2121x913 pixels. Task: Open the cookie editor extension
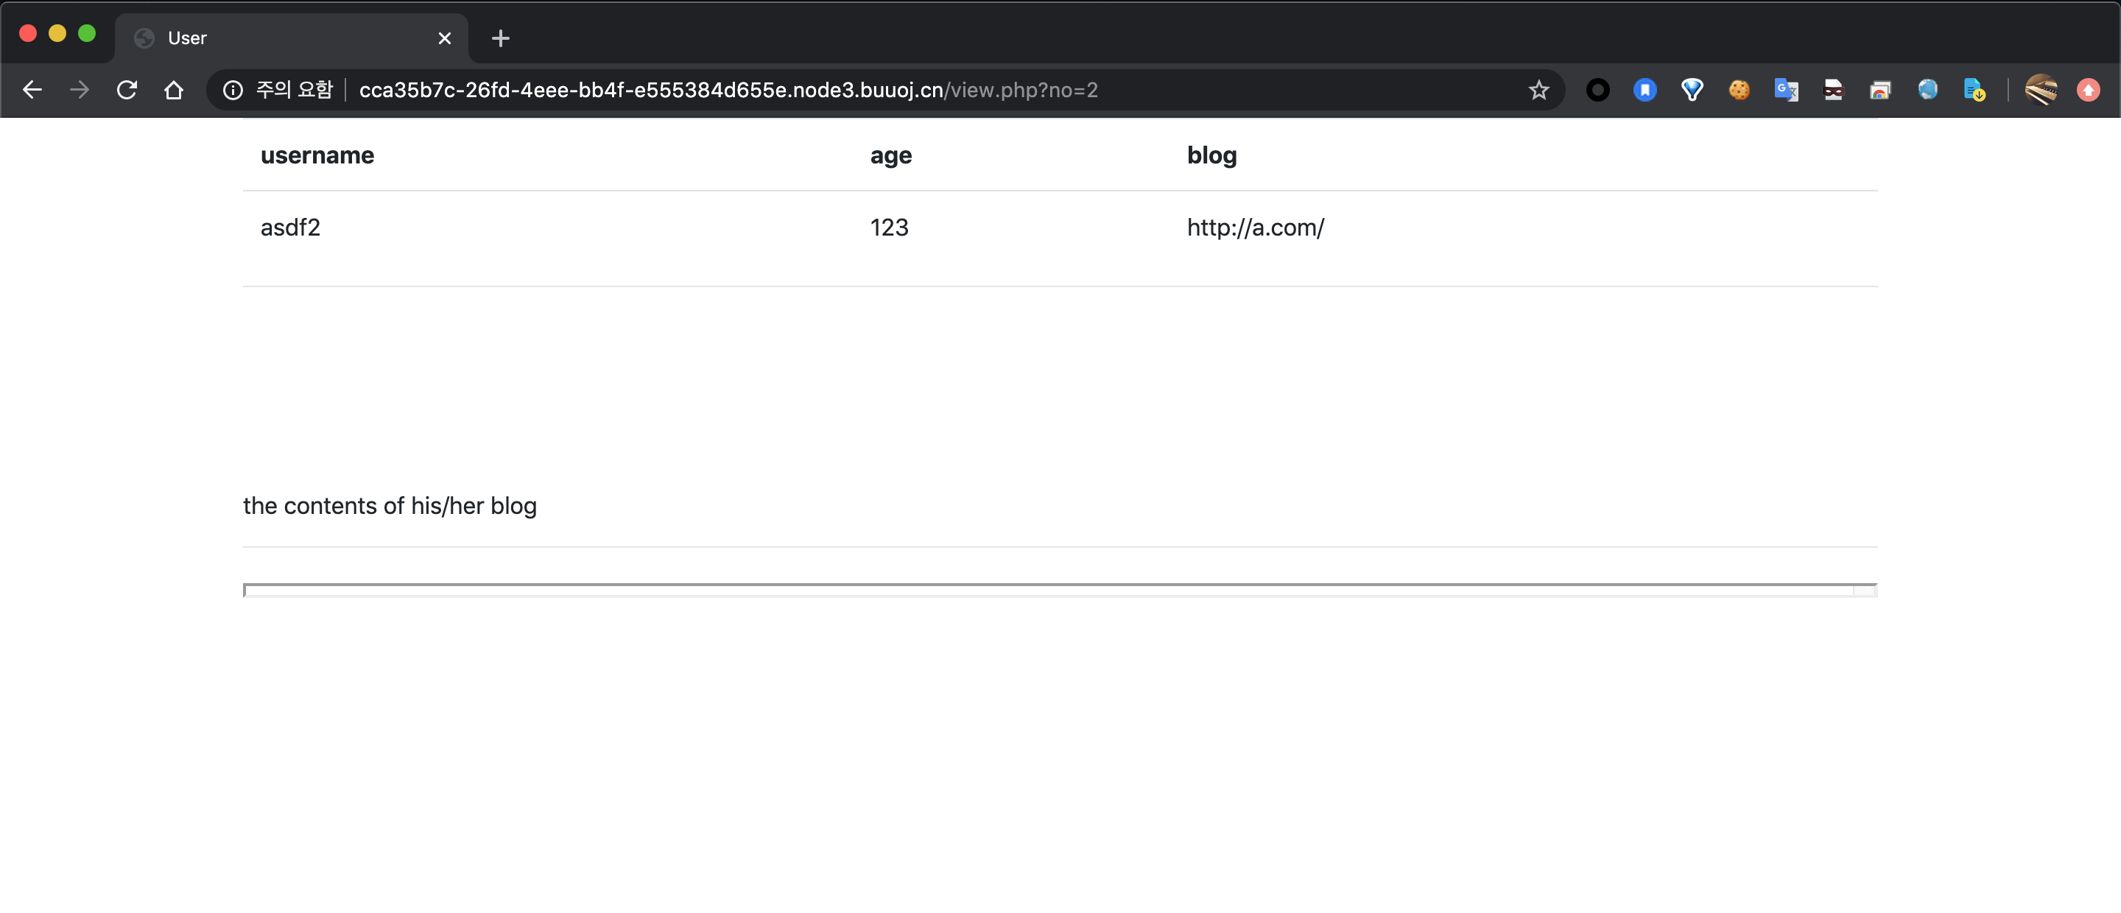pyautogui.click(x=1739, y=90)
